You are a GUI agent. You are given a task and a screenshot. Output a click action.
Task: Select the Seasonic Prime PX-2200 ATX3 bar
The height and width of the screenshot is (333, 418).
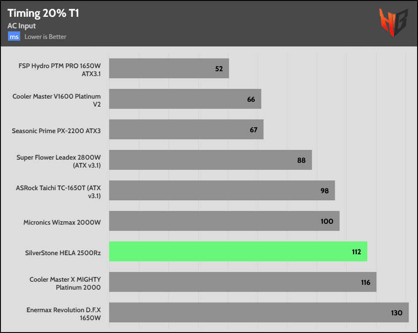point(186,130)
